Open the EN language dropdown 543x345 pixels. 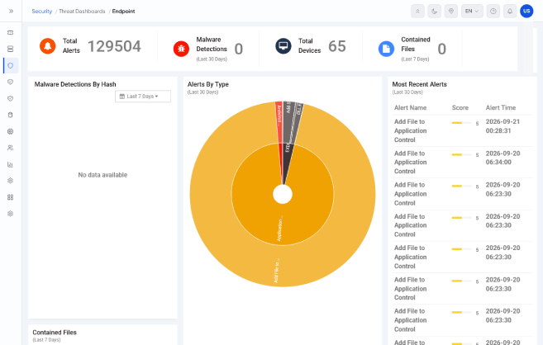472,11
